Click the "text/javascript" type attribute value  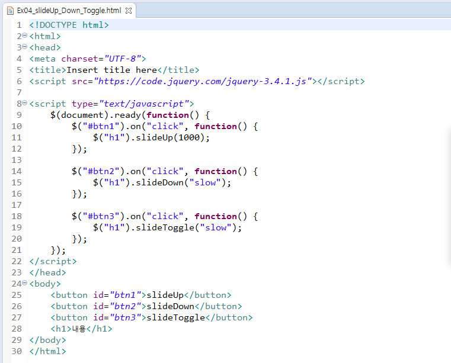(x=145, y=104)
